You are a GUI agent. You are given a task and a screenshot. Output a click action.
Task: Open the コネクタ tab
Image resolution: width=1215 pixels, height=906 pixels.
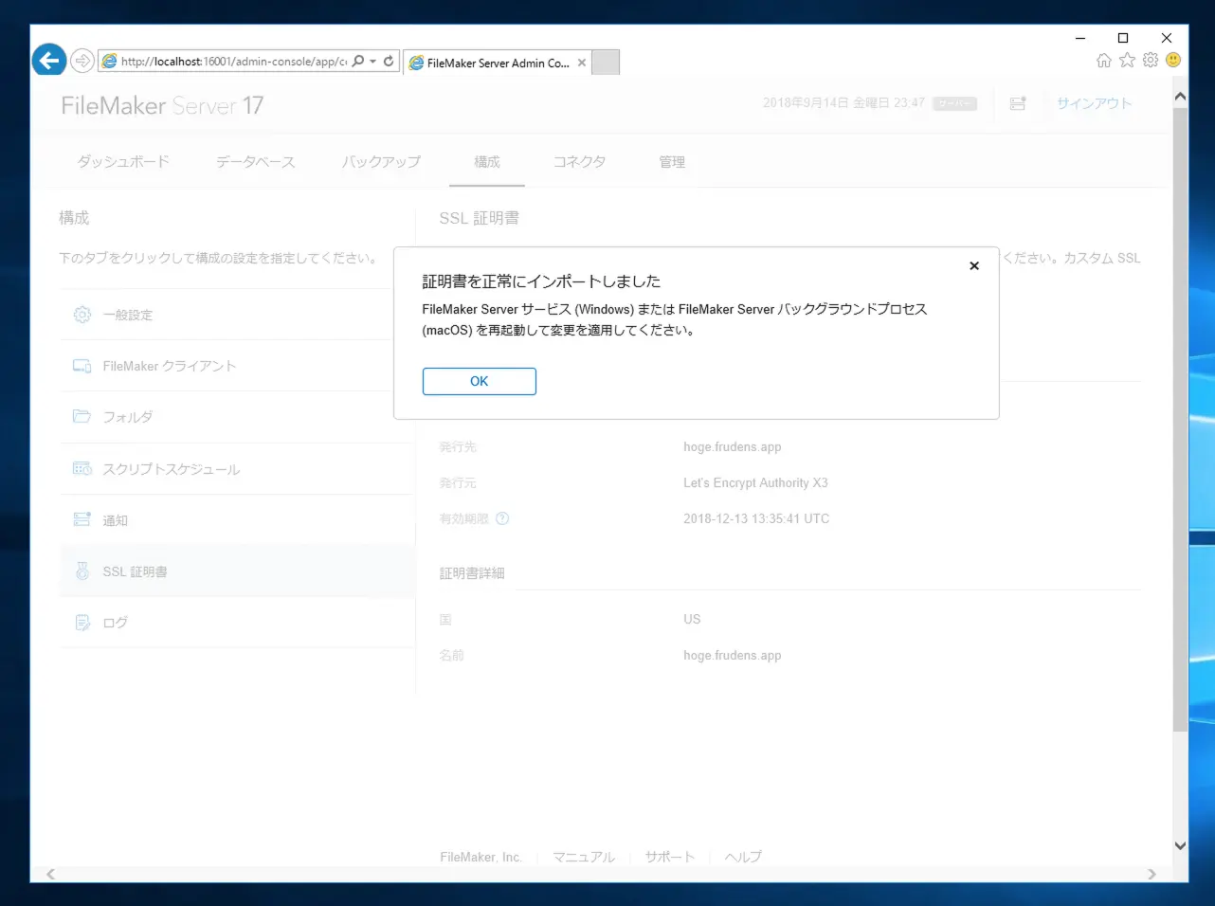[579, 161]
